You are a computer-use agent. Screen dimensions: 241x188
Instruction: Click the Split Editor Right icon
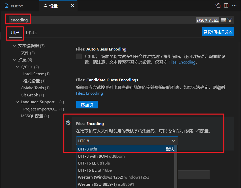(226, 6)
